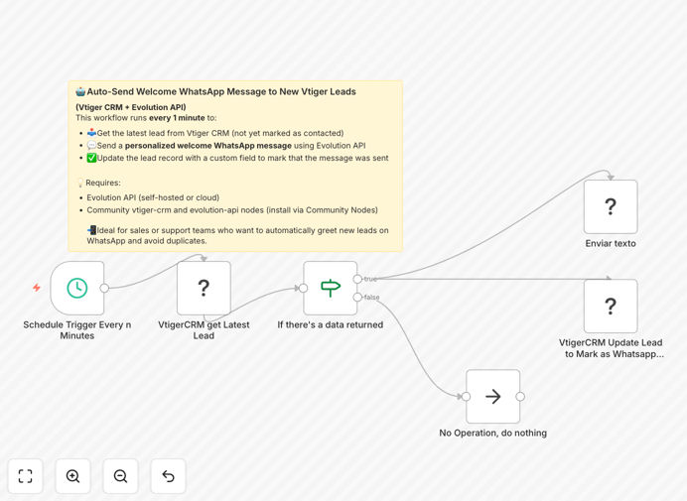687x501 pixels.
Task: Select the If signpost node
Action: [x=331, y=288]
